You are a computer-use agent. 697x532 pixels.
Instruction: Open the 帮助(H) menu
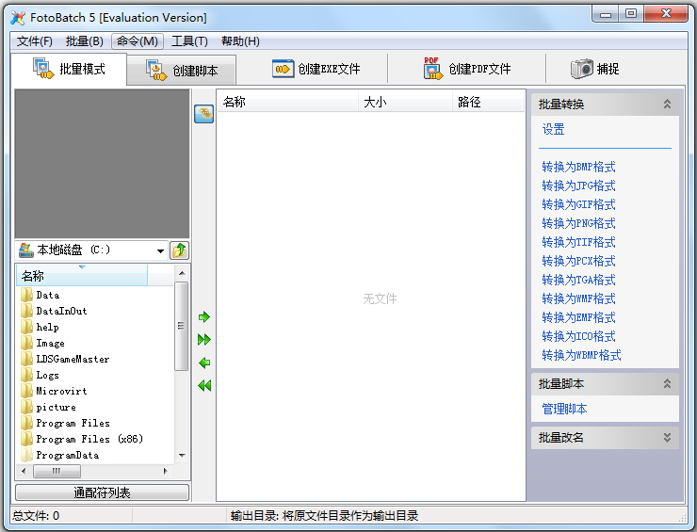[x=240, y=41]
